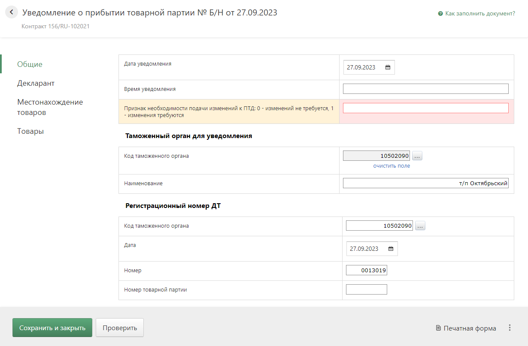Open lookup for notification customs authority code
The image size is (528, 346).
point(417,156)
